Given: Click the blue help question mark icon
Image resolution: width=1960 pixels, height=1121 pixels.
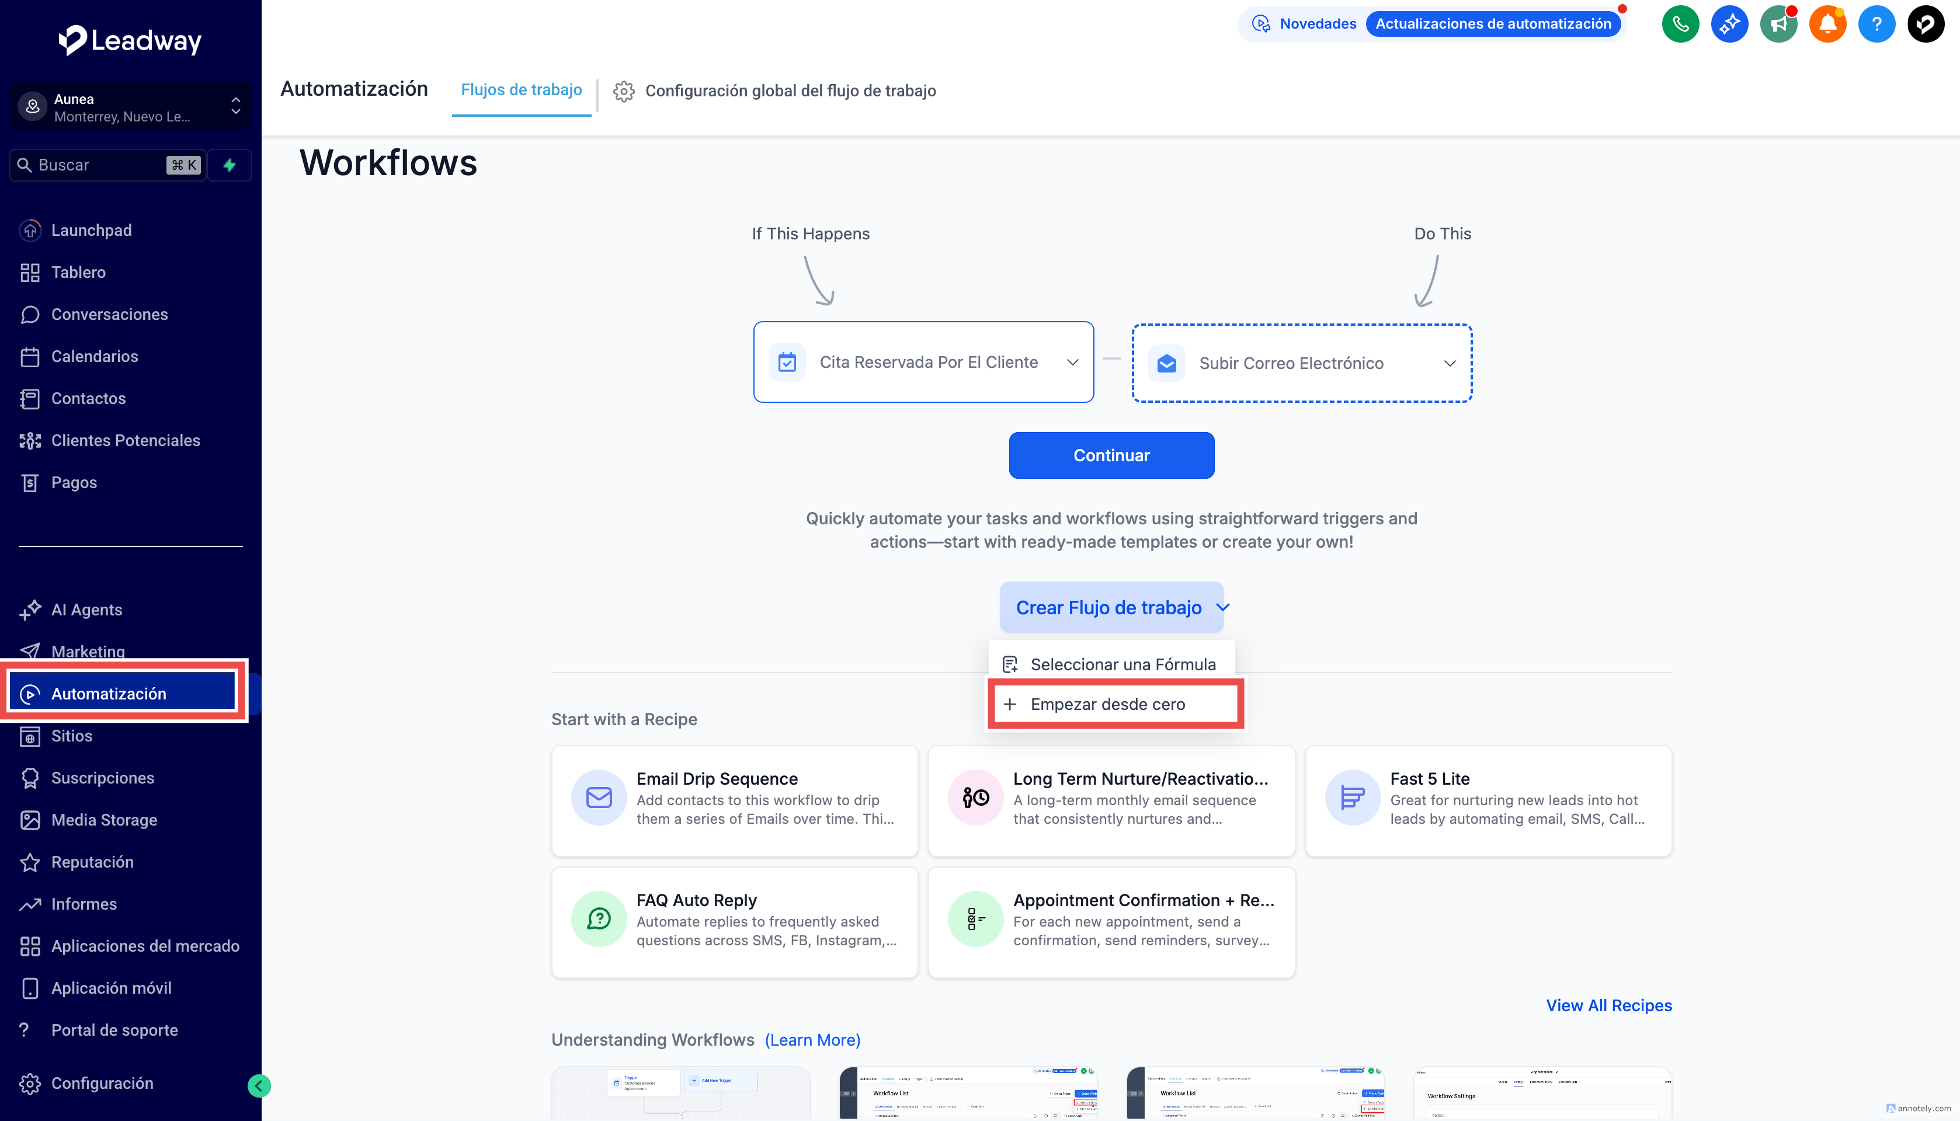Looking at the screenshot, I should (x=1876, y=24).
